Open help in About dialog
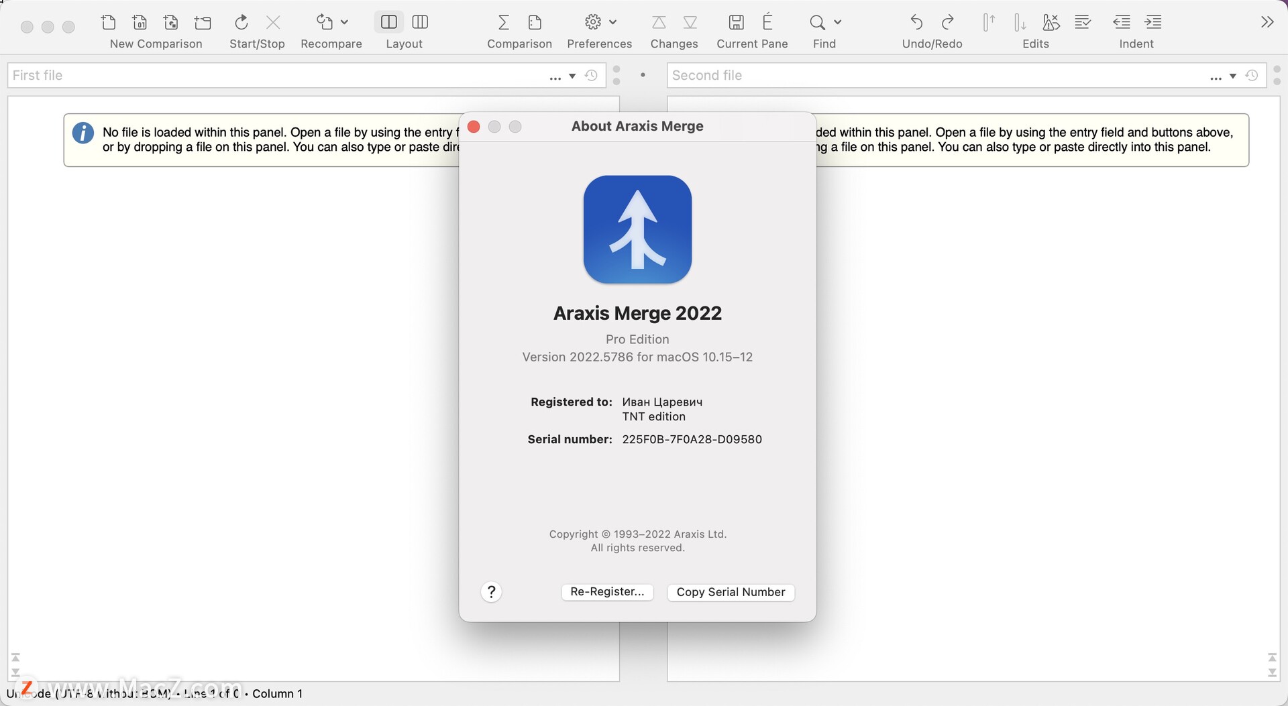The height and width of the screenshot is (706, 1288). [491, 591]
